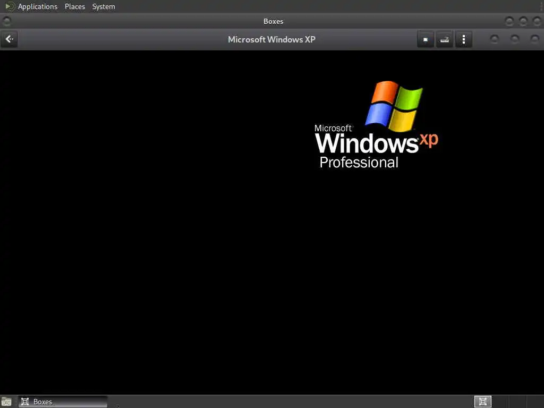The image size is (544, 408).
Task: Select the Boxes entry in the bottom taskbar
Action: [63, 402]
